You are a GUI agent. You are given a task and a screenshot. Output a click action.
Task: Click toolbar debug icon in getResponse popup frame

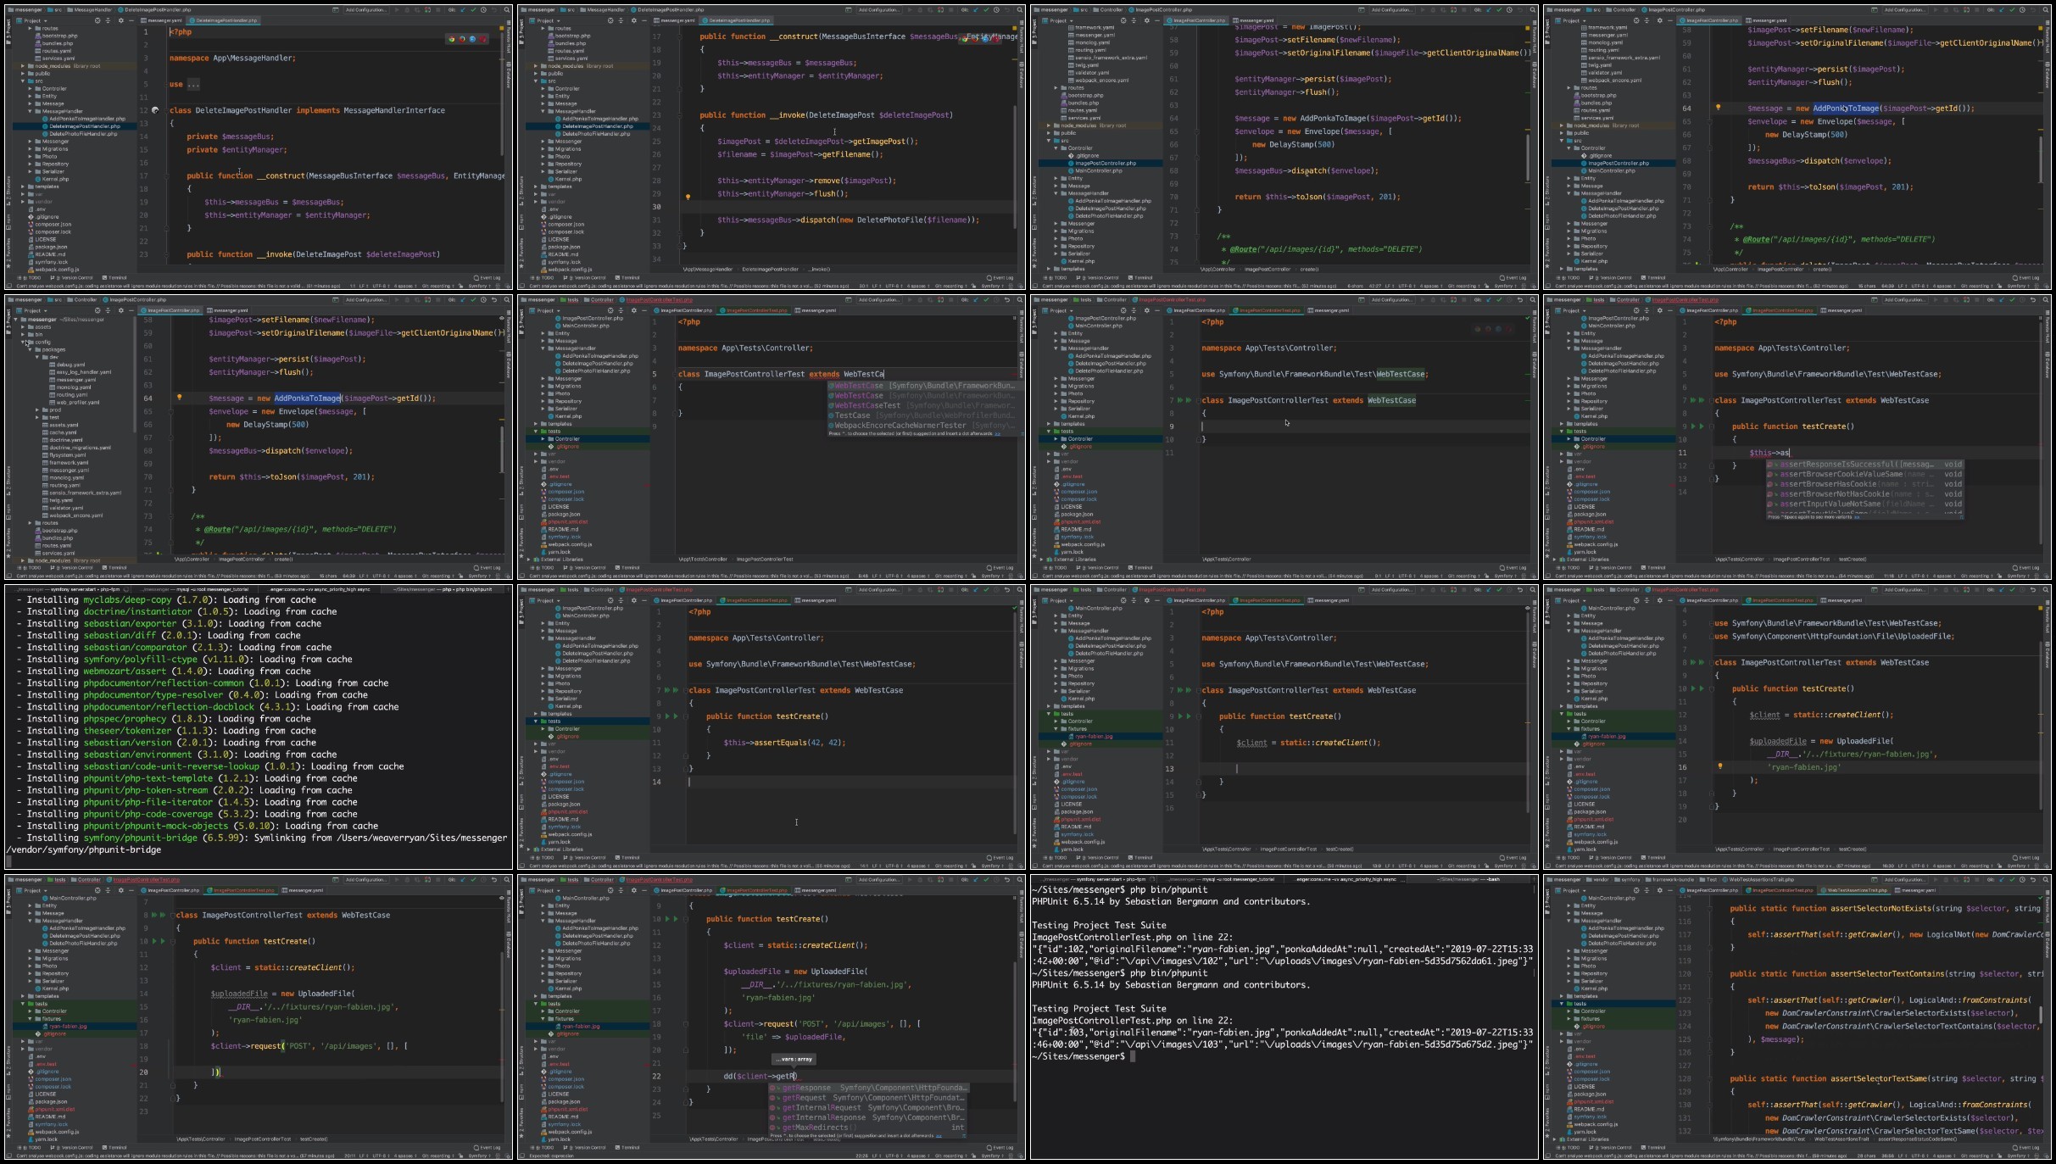pos(920,879)
